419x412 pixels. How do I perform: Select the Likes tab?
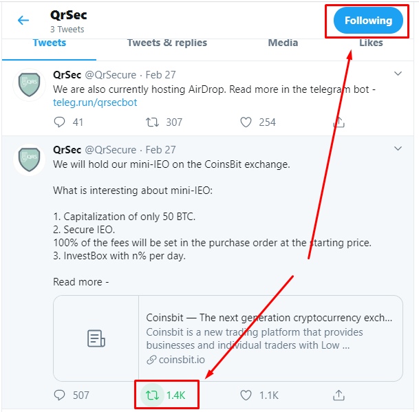pos(371,43)
